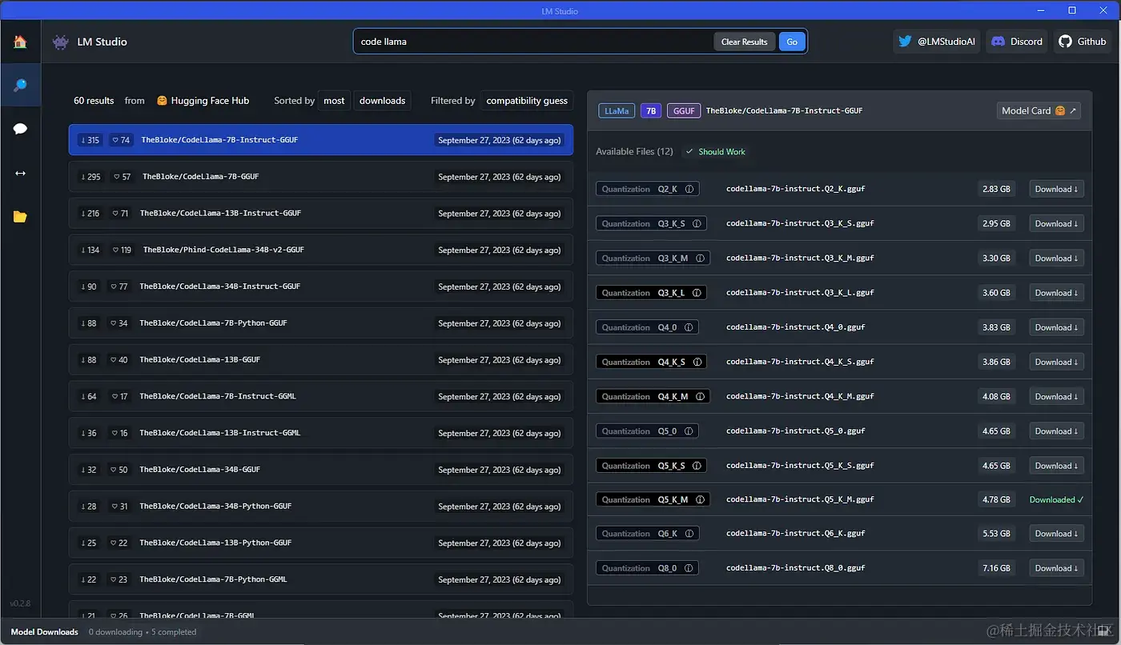The height and width of the screenshot is (645, 1121).
Task: Open the @LMStudioAI Twitter link
Action: pos(936,42)
